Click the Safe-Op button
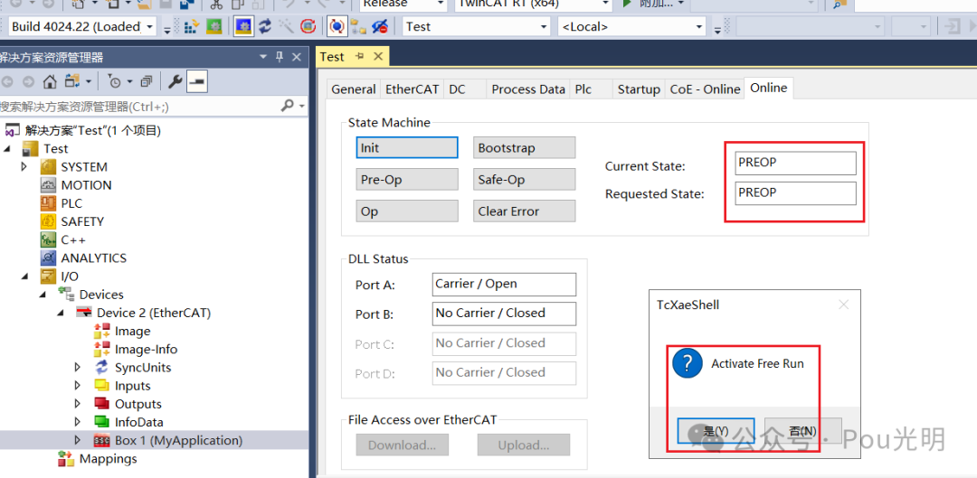Screen dimensions: 977x478 pos(524,180)
